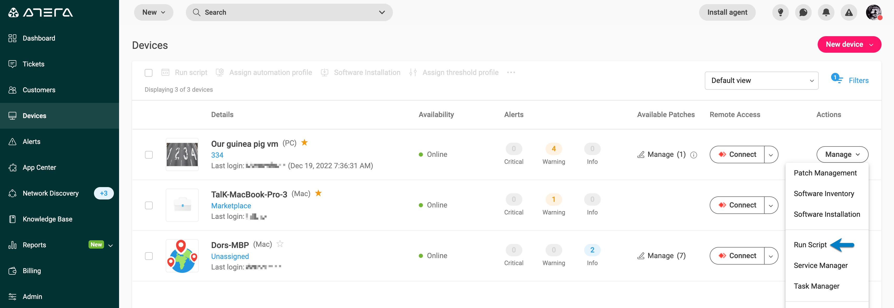
Task: Select Our guinea pig vm checkbox
Action: click(149, 155)
